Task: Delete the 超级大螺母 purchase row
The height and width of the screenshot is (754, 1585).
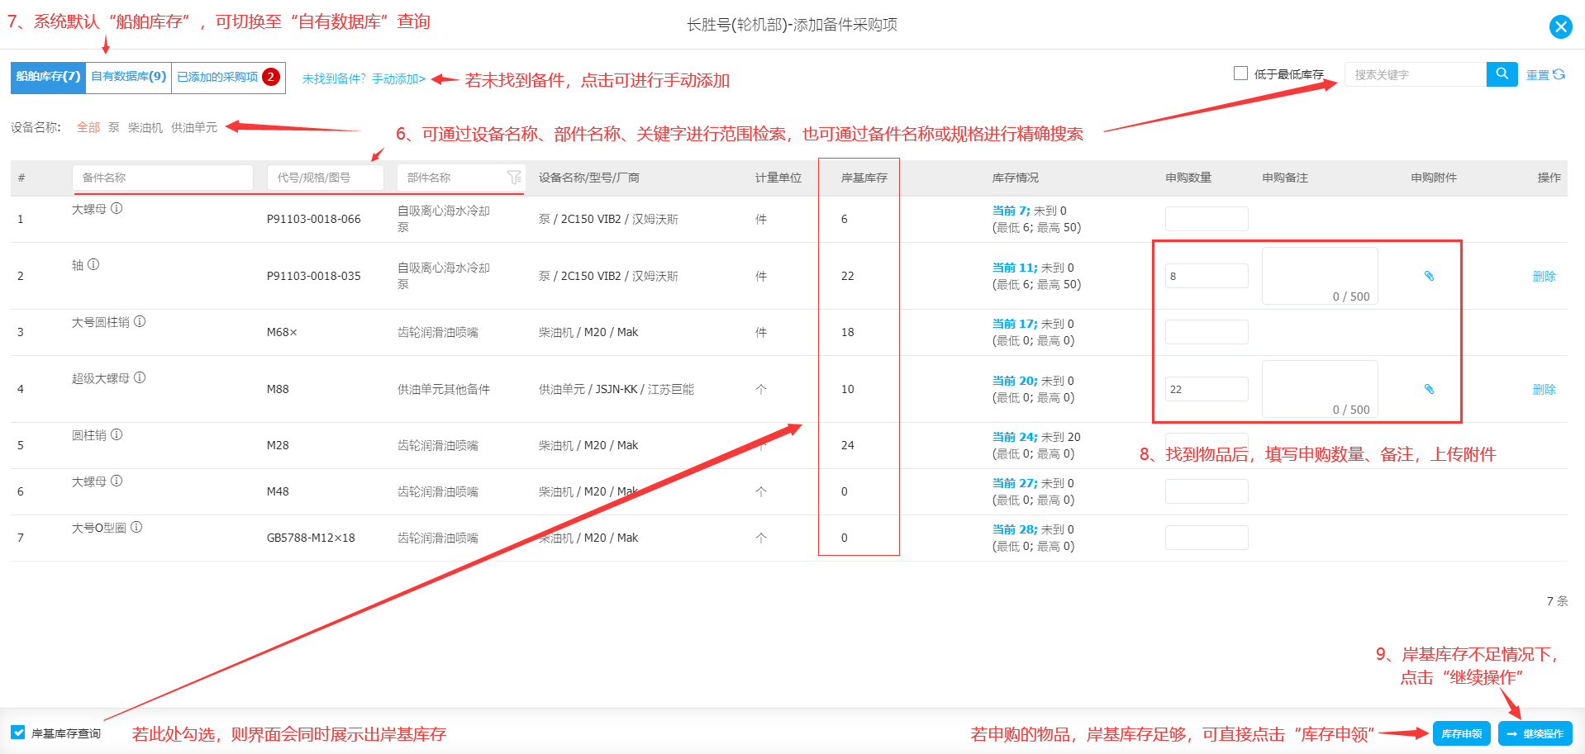Action: [1544, 389]
